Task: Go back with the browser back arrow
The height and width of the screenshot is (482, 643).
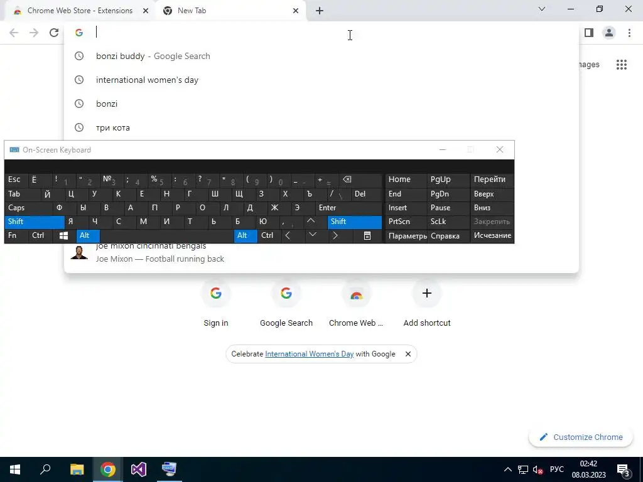Action: coord(14,33)
